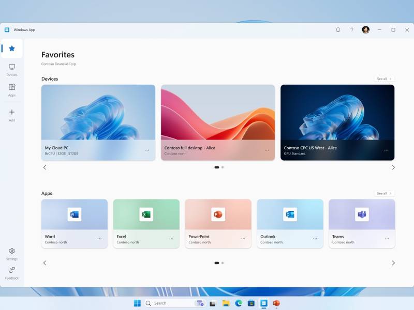
Task: Open more options for My Cloud PC
Action: point(147,150)
